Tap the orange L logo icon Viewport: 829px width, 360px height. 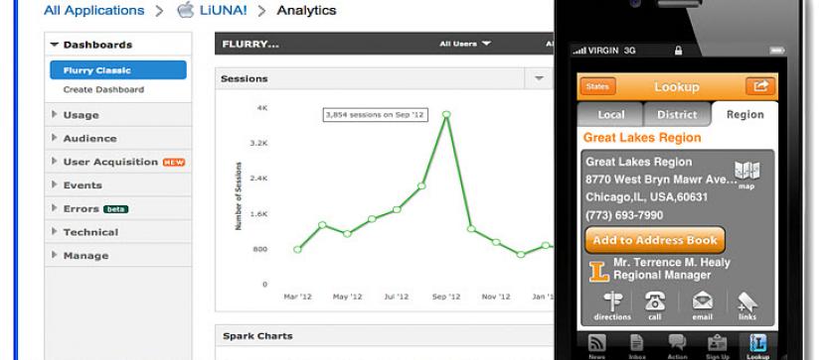tap(599, 272)
